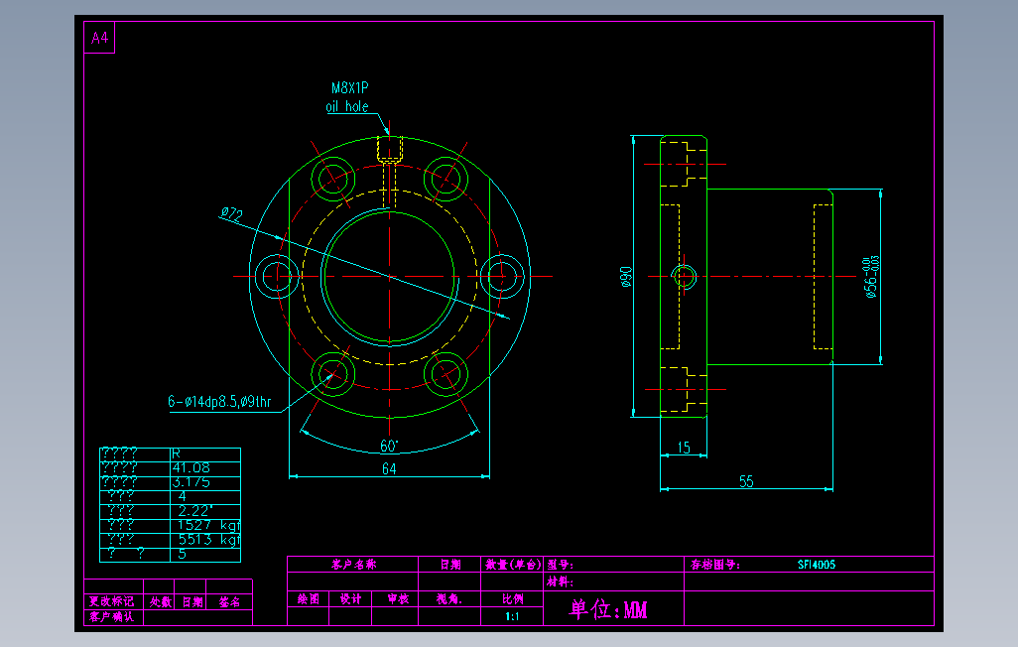1018x647 pixels.
Task: Click the 64 width dimension text
Action: (x=389, y=468)
